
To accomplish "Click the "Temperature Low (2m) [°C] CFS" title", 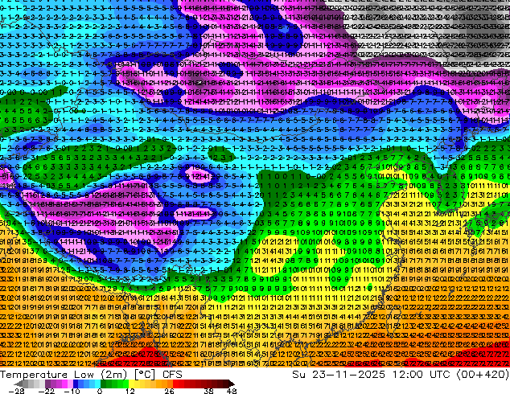I will [x=91, y=374].
